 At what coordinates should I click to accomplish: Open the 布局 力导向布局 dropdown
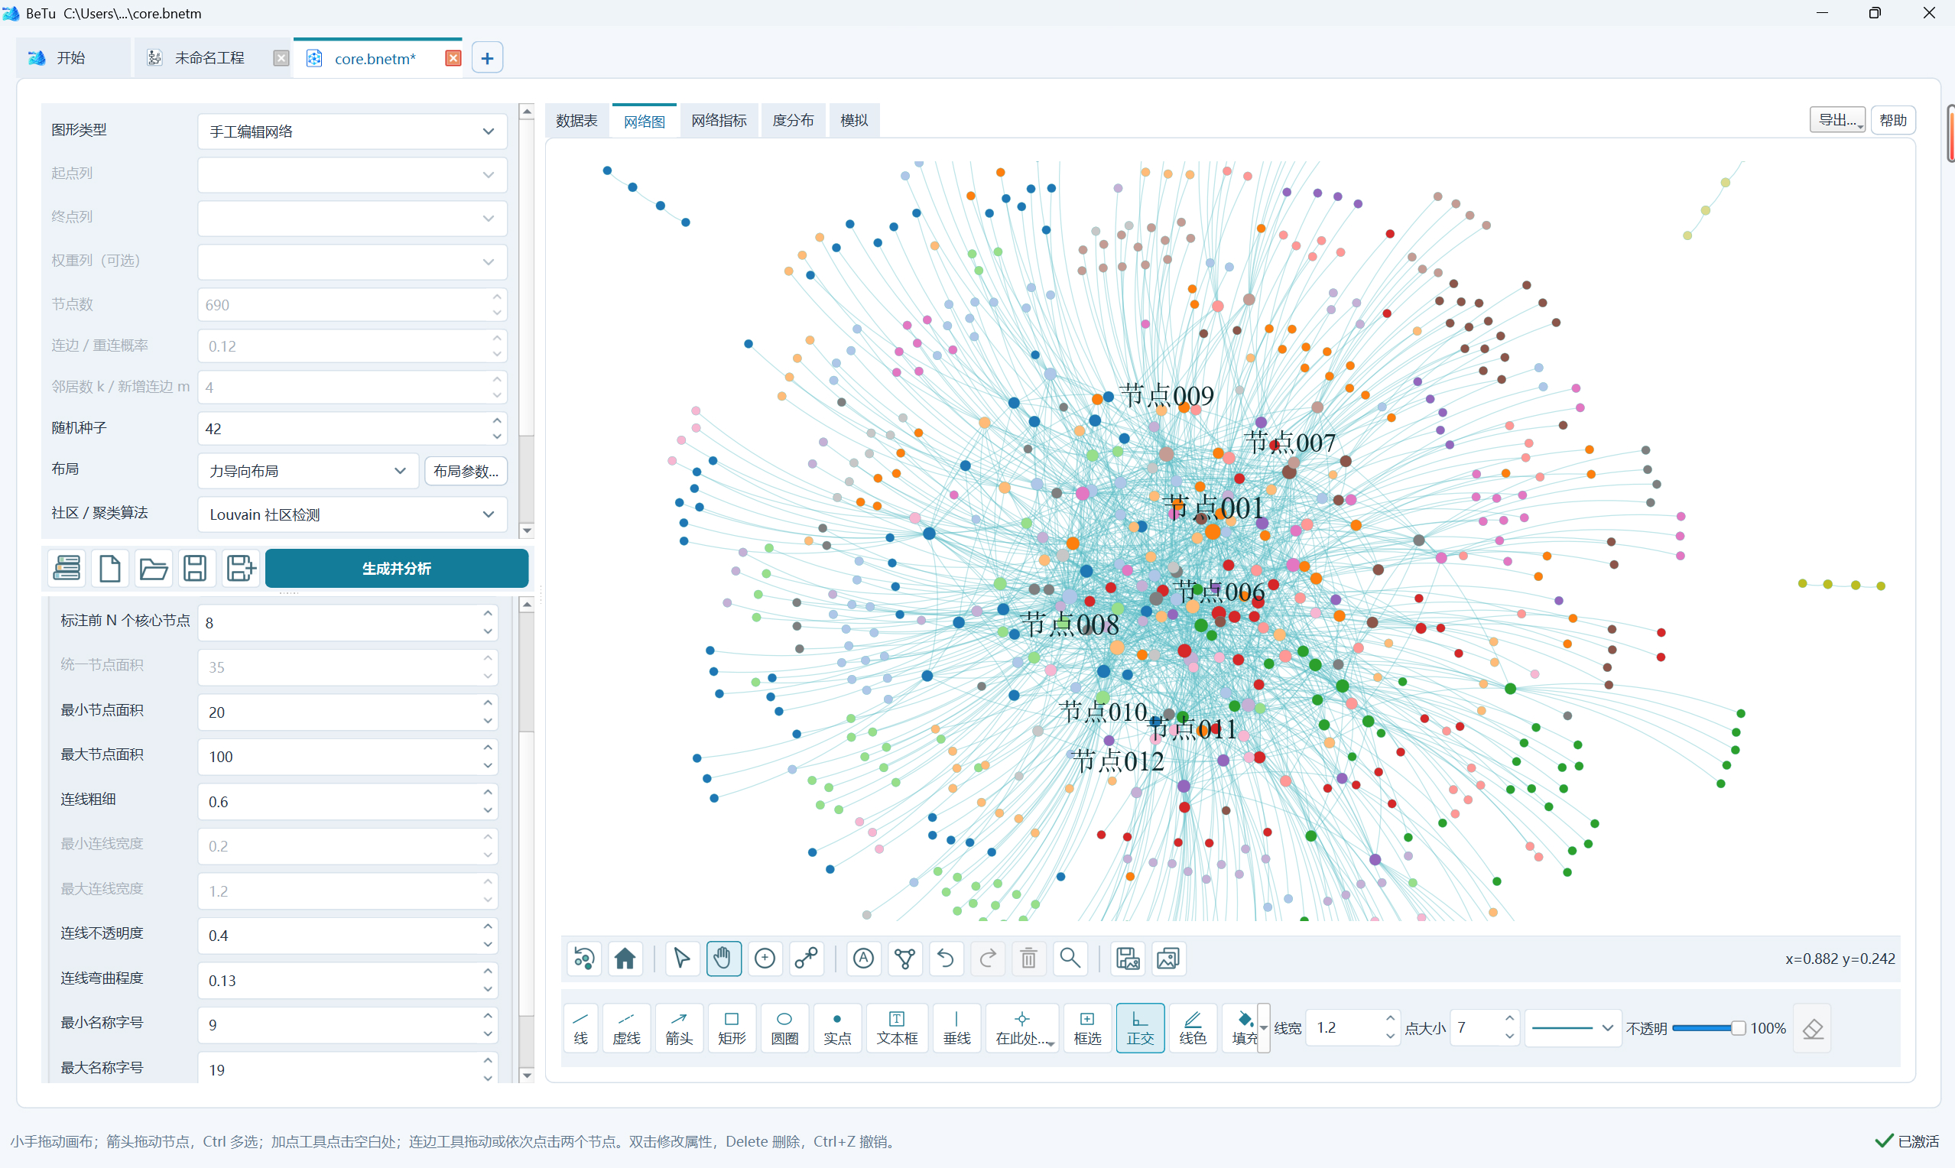307,471
